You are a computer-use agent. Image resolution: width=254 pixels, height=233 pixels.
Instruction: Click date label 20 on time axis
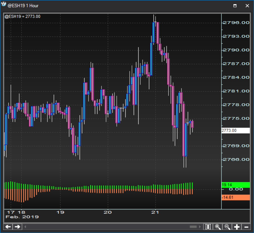(x=108, y=212)
